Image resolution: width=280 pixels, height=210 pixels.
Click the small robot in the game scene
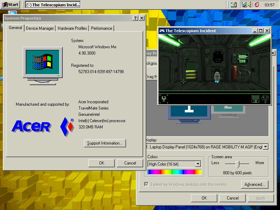217,77
